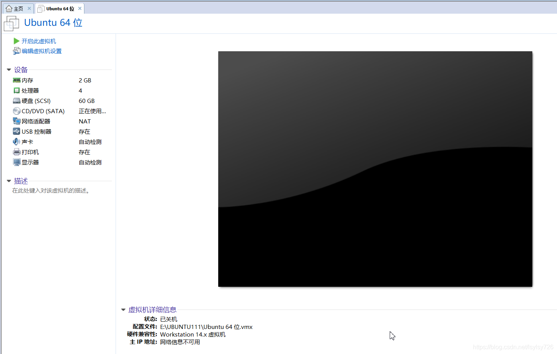557x354 pixels.
Task: Click the memory (内存) device icon
Action: [x=16, y=80]
